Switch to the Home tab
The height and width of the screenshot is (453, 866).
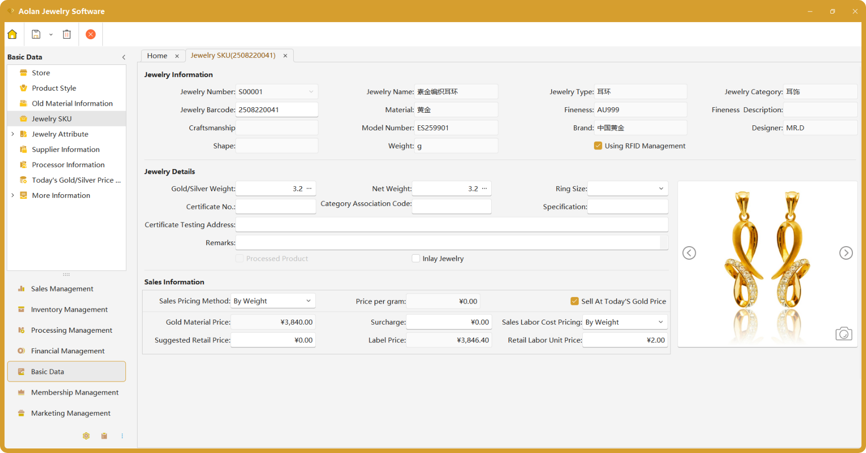pos(157,56)
